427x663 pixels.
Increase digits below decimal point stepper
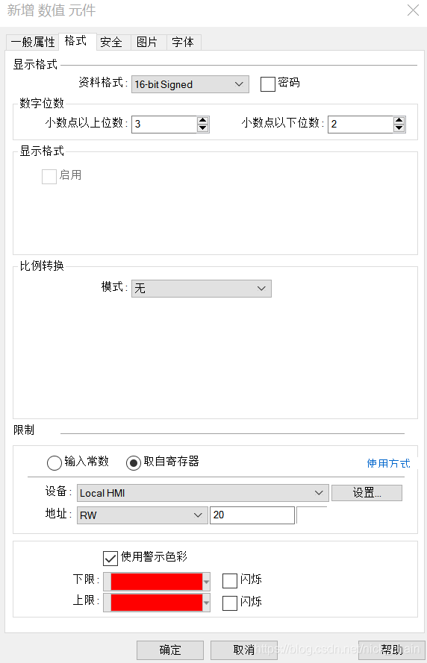(x=399, y=121)
